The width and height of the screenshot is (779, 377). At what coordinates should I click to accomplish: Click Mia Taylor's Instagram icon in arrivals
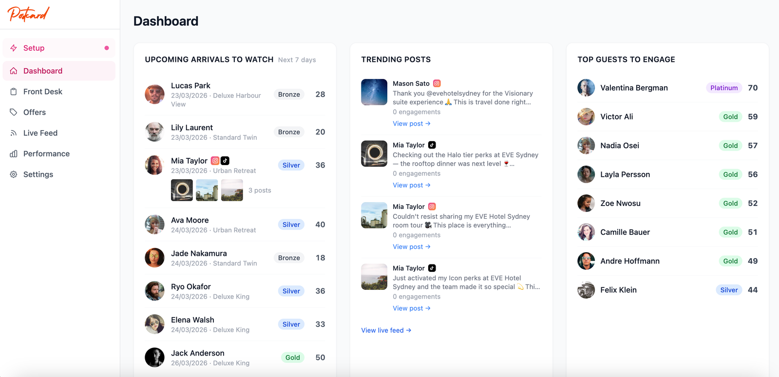(215, 161)
